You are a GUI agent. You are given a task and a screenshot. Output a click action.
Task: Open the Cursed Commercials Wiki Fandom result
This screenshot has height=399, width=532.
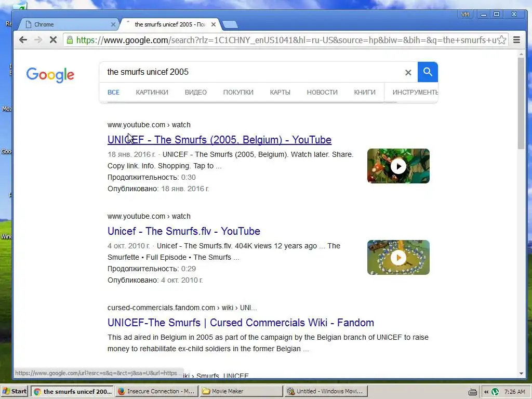(241, 323)
